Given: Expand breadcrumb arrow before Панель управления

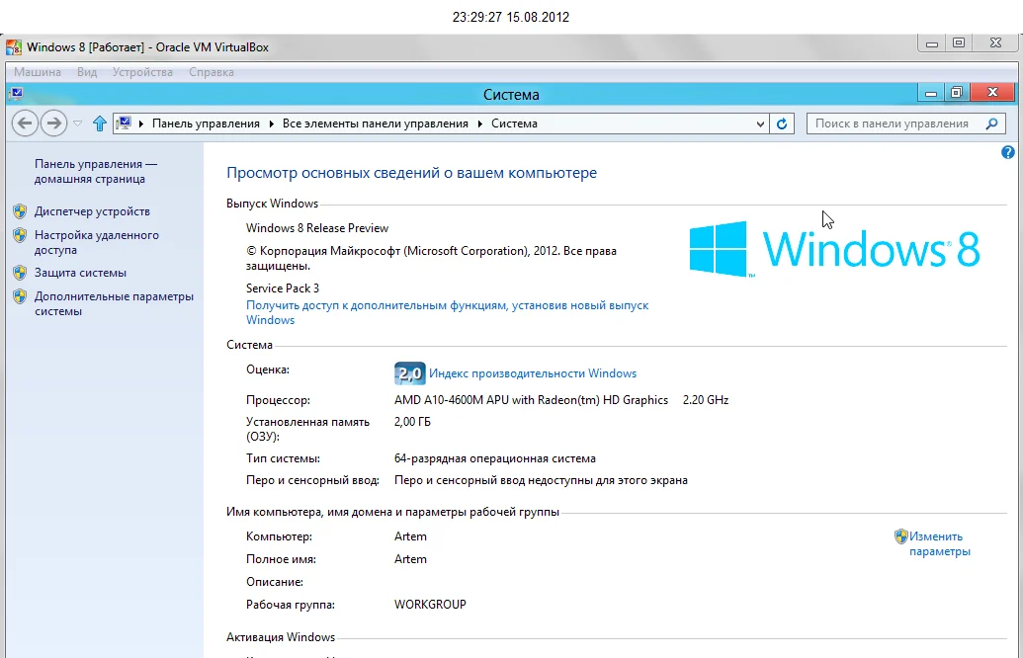Looking at the screenshot, I should 141,123.
